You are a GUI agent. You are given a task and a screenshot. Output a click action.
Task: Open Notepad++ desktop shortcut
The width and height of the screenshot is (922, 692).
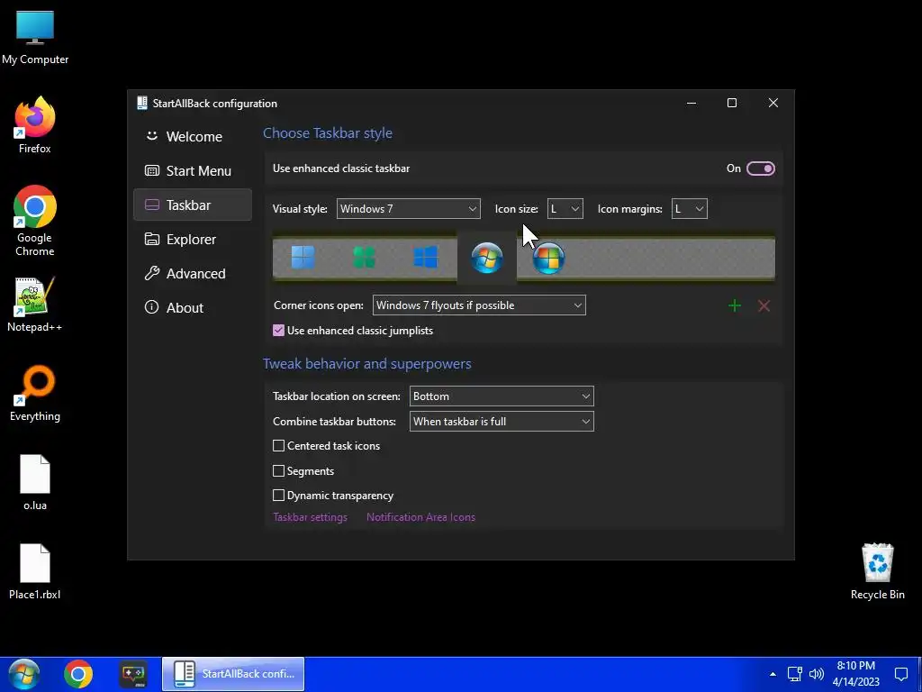pyautogui.click(x=35, y=305)
